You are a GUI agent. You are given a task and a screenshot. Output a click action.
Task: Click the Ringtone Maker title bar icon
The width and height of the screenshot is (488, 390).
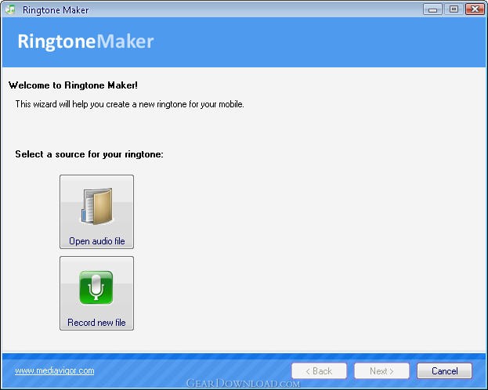[11, 9]
